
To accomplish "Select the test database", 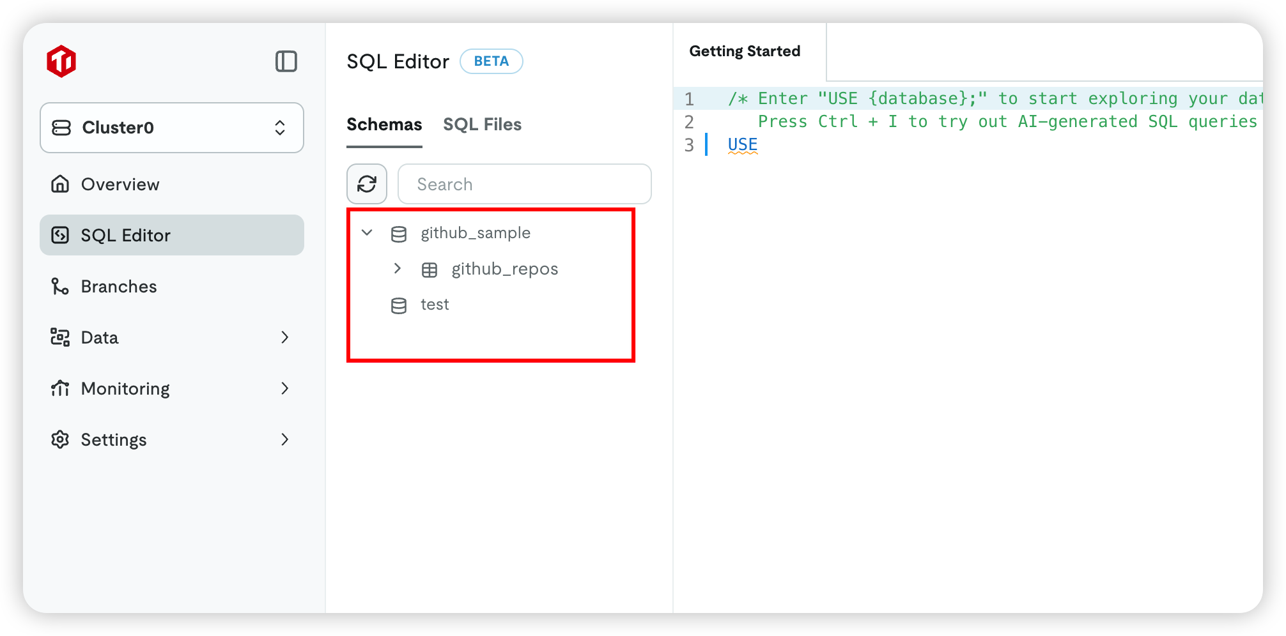I will pyautogui.click(x=435, y=305).
